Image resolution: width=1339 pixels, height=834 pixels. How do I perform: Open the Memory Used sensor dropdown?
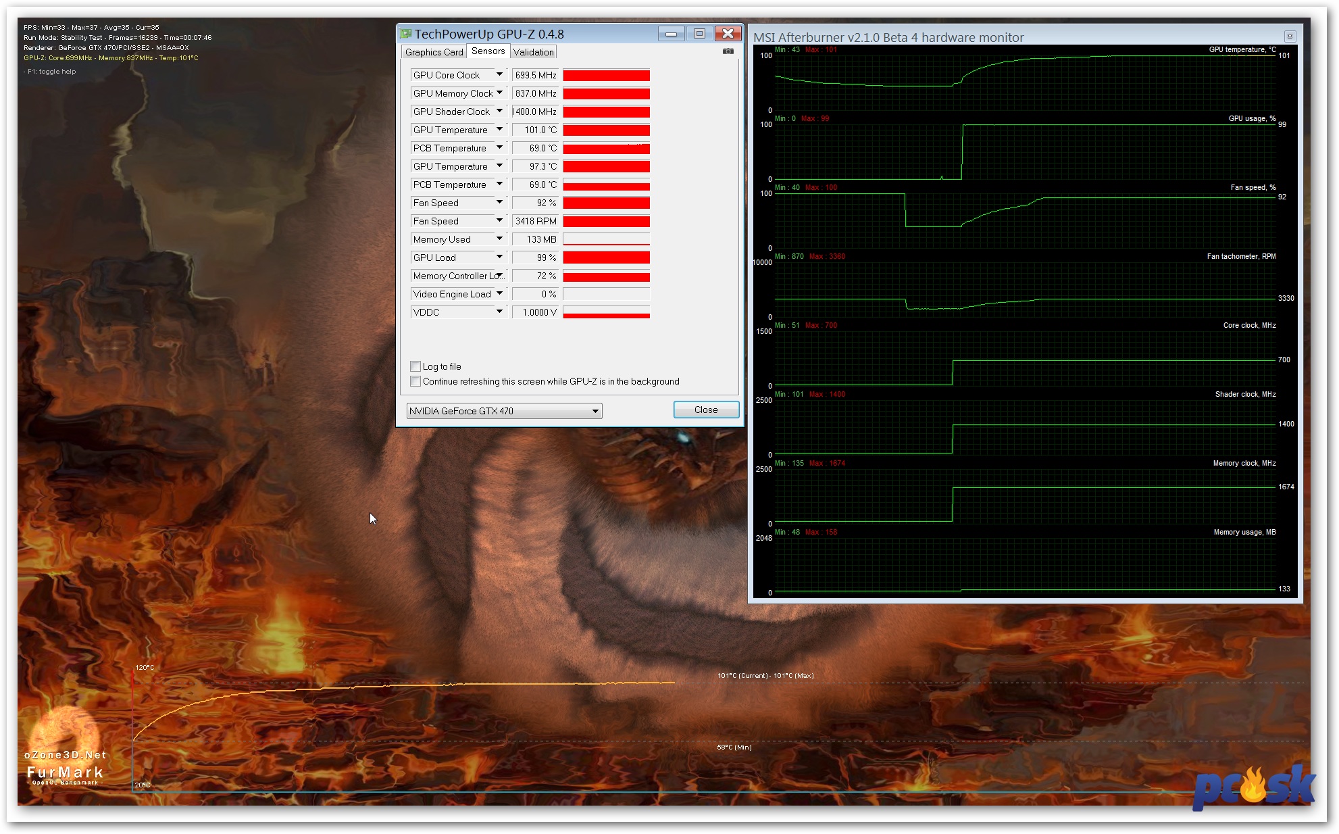[x=499, y=239]
